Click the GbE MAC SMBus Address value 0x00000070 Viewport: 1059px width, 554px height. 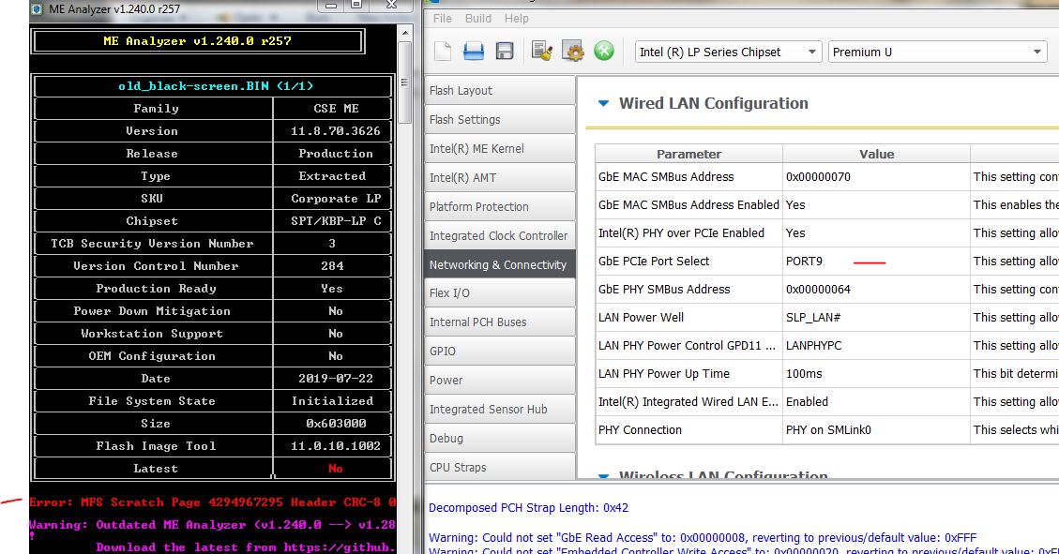tap(876, 177)
